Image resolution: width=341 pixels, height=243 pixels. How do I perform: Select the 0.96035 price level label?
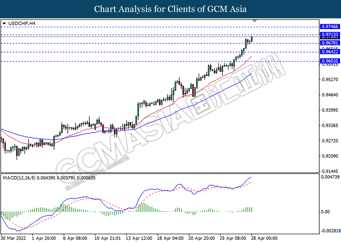click(x=330, y=61)
